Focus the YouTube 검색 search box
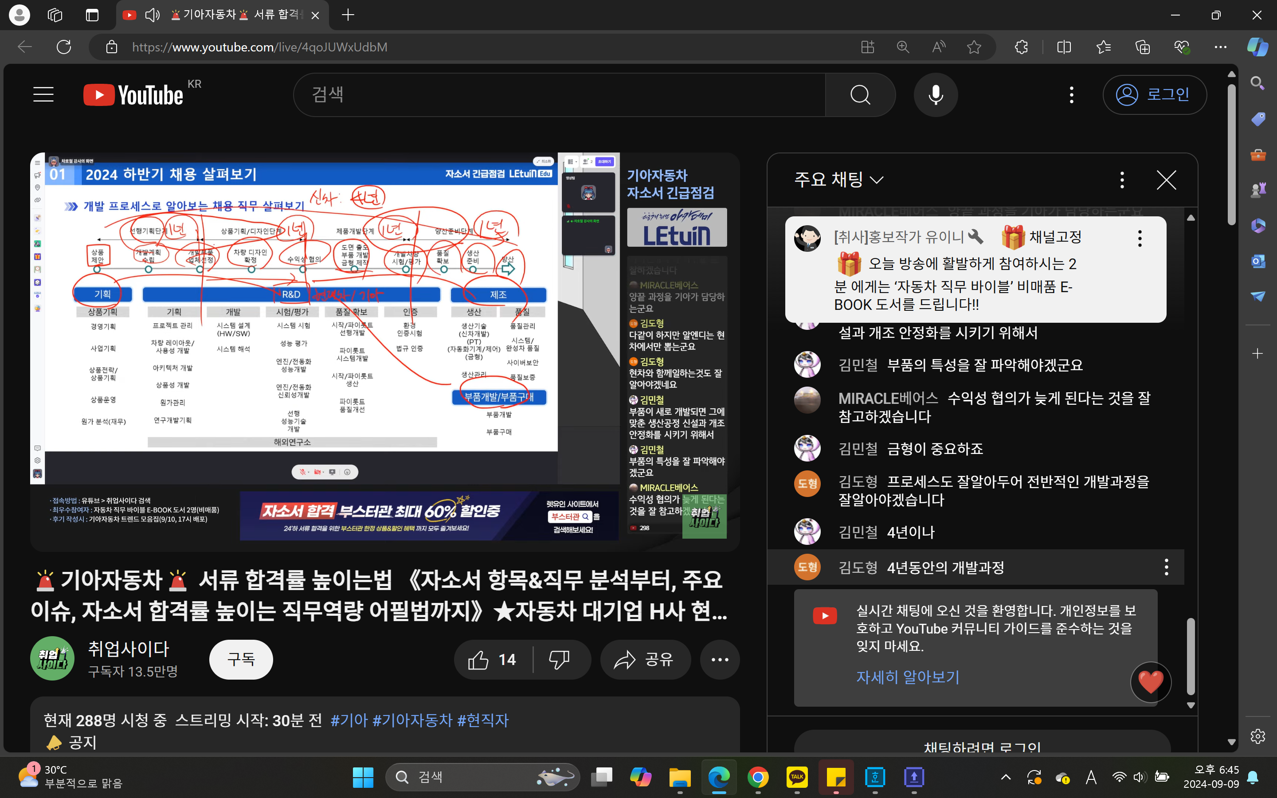1277x798 pixels. (x=559, y=95)
